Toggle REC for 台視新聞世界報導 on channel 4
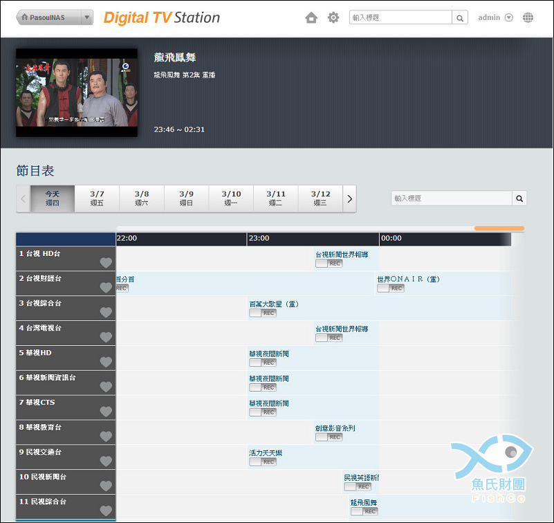This screenshot has width=554, height=523. [x=329, y=338]
